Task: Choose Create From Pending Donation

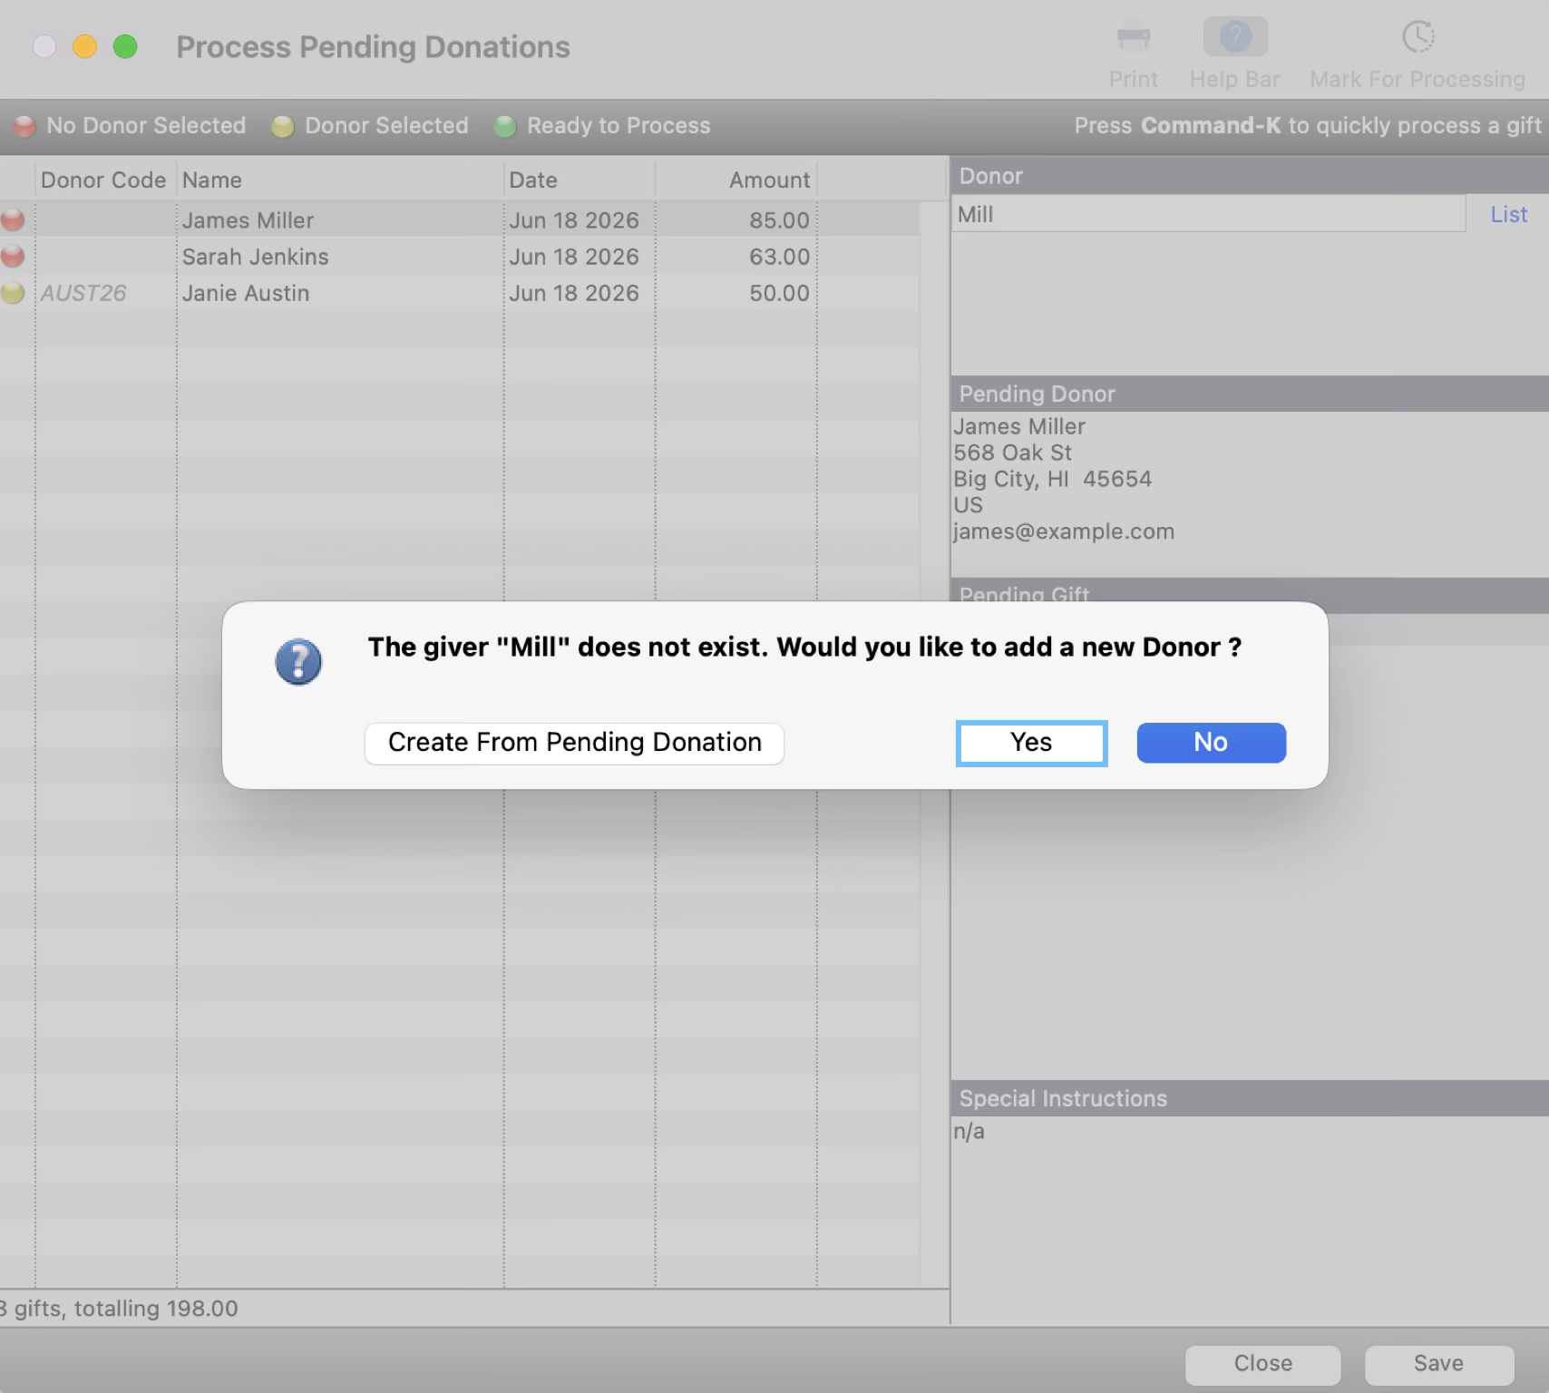Action: click(x=574, y=743)
